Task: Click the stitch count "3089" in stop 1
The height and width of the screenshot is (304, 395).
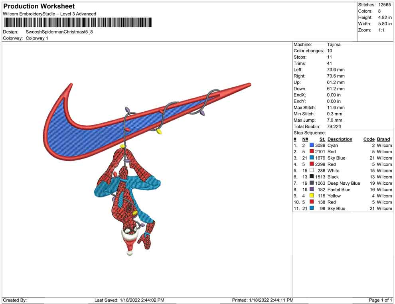Action: point(320,145)
